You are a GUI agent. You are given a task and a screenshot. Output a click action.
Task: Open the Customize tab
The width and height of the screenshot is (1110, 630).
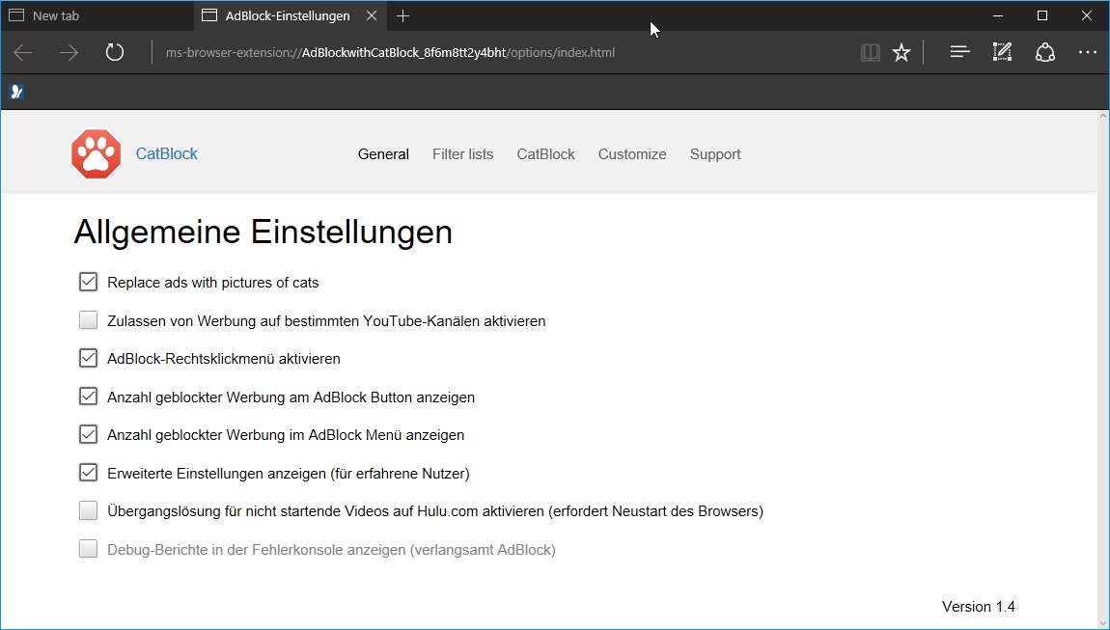[x=632, y=154]
